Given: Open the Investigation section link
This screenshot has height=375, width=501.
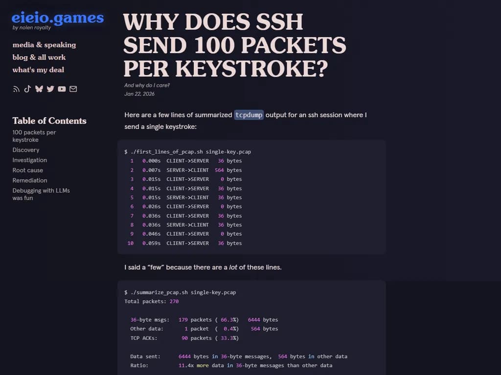Looking at the screenshot, I should (x=29, y=160).
